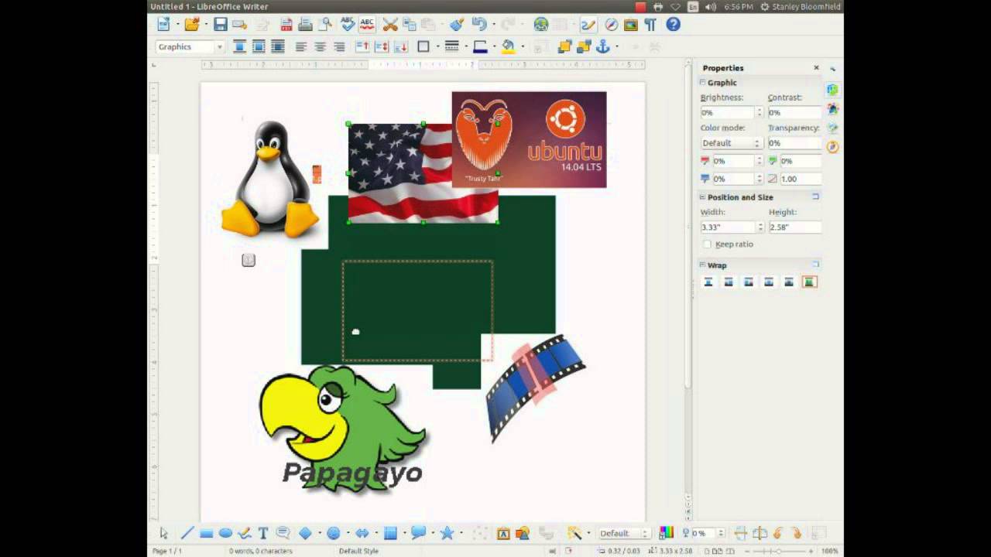Open sidebar Gallery tab icon
Viewport: 991px width, 557px height.
(x=832, y=128)
